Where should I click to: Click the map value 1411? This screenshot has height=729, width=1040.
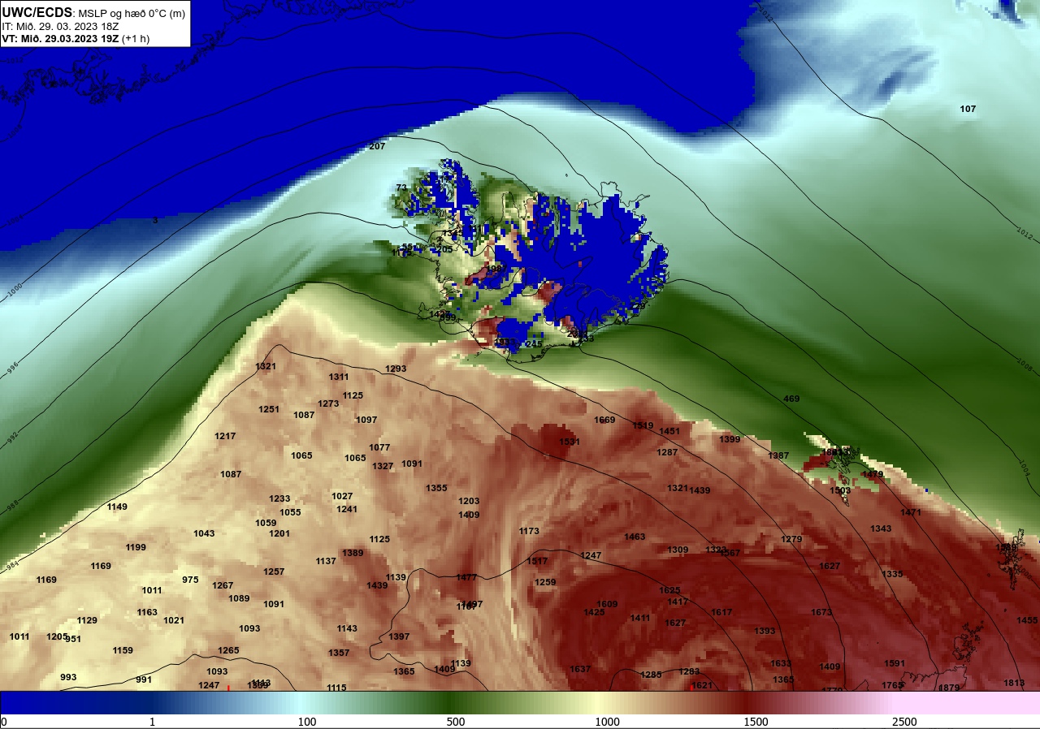640,618
